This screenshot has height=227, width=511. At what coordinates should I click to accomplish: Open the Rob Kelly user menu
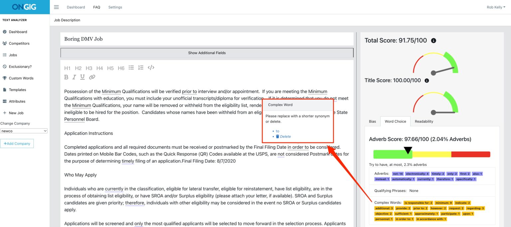coord(496,7)
